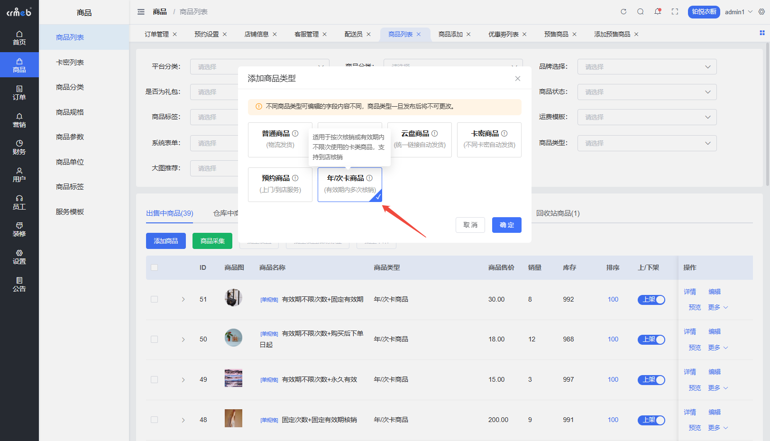Open the 商品状态 dropdown
Image resolution: width=770 pixels, height=441 pixels.
pyautogui.click(x=647, y=92)
